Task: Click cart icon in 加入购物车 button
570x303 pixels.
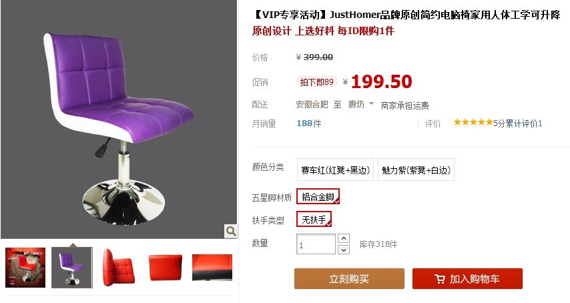Action: 439,279
